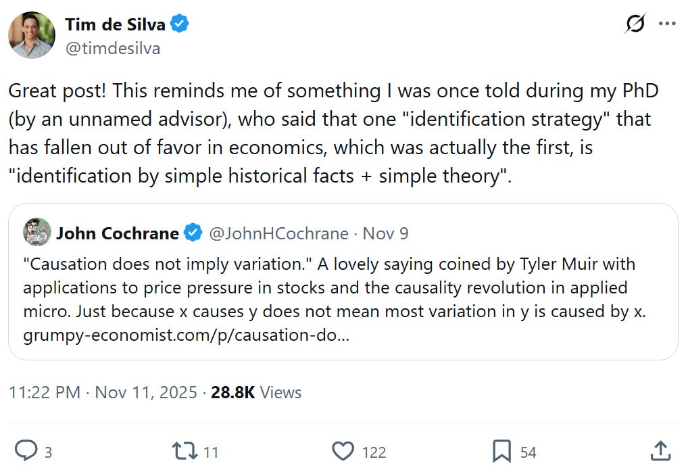Click the Grok slashed-circle icon

pyautogui.click(x=635, y=24)
